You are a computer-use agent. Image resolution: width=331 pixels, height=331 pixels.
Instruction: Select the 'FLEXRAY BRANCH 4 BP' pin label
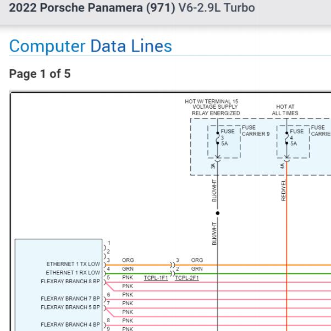[x=70, y=324]
